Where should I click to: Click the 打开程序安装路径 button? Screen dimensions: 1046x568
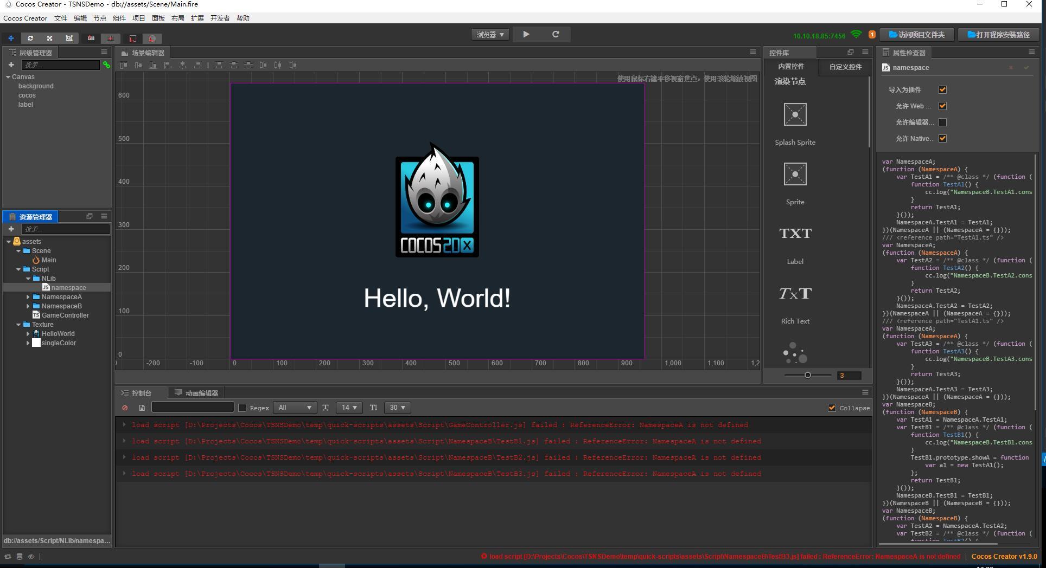998,35
